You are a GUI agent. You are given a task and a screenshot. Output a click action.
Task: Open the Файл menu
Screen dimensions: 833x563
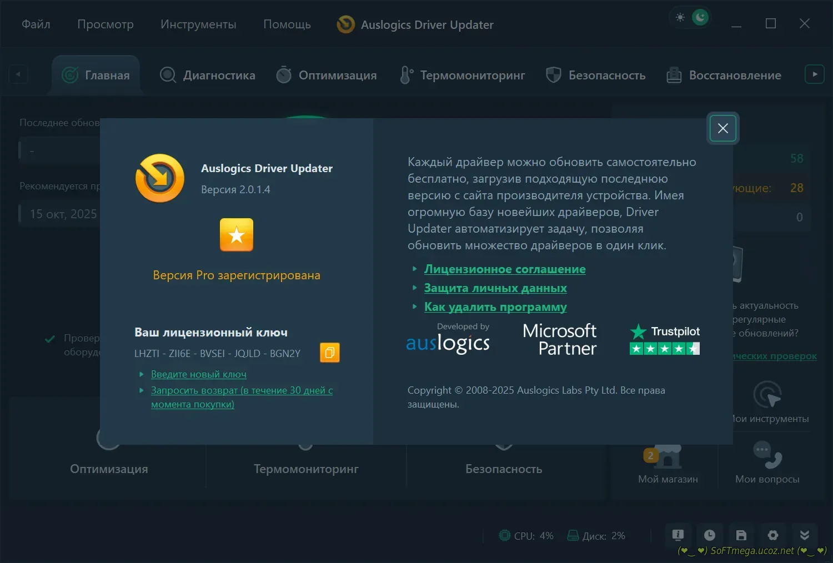pyautogui.click(x=36, y=24)
